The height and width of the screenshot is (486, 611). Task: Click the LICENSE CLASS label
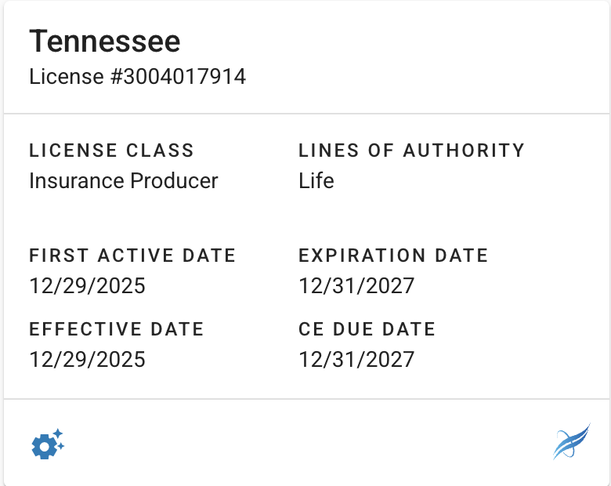point(111,151)
